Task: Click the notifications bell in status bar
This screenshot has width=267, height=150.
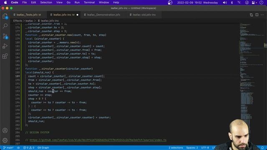Action: coord(262,147)
